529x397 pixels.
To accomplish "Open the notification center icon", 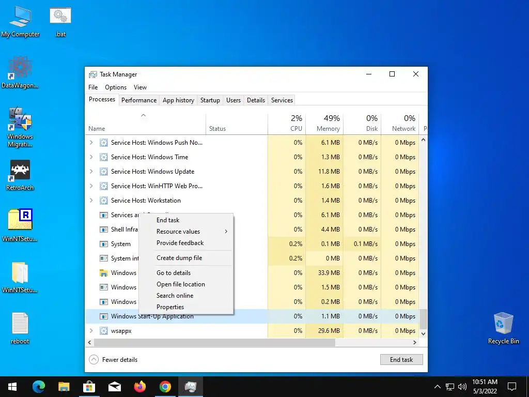I will pos(512,387).
